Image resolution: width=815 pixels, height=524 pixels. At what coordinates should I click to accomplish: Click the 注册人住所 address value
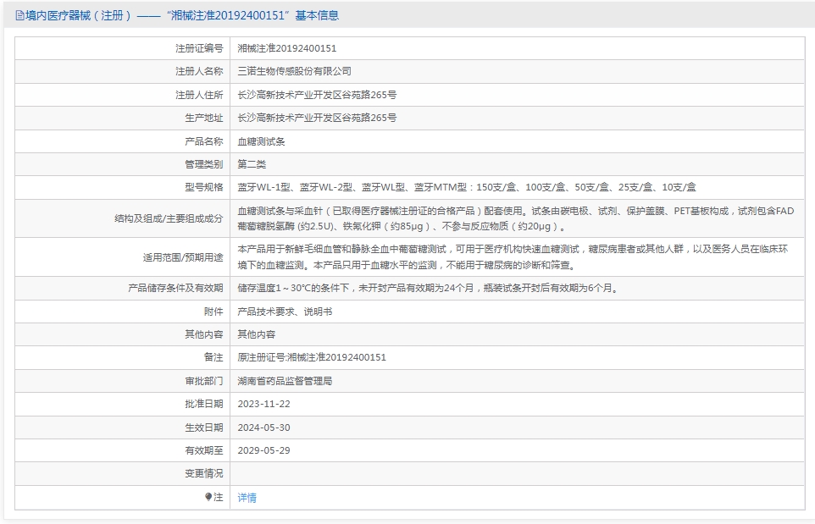[317, 95]
